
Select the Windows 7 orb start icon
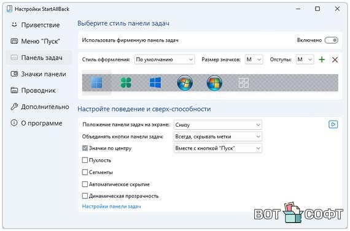[185, 83]
